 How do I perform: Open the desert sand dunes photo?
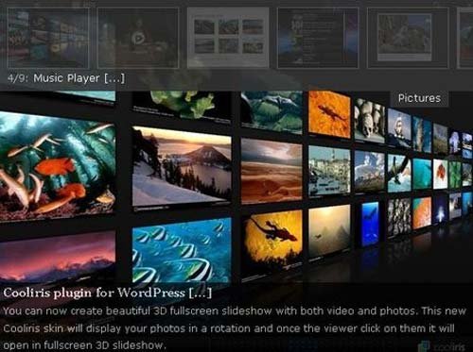pos(272,171)
